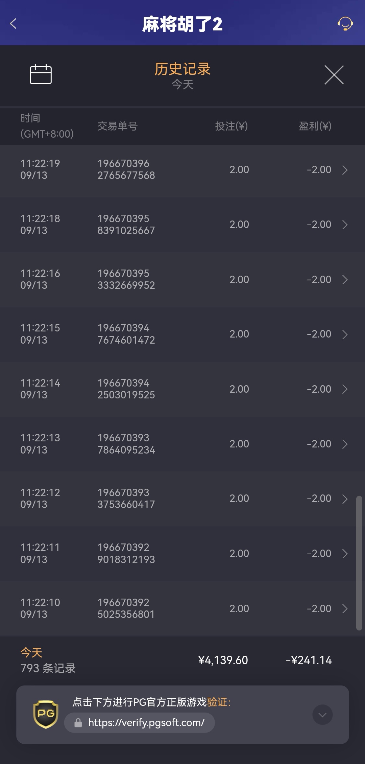Tap the back arrow in header
The height and width of the screenshot is (764, 365).
coord(14,24)
